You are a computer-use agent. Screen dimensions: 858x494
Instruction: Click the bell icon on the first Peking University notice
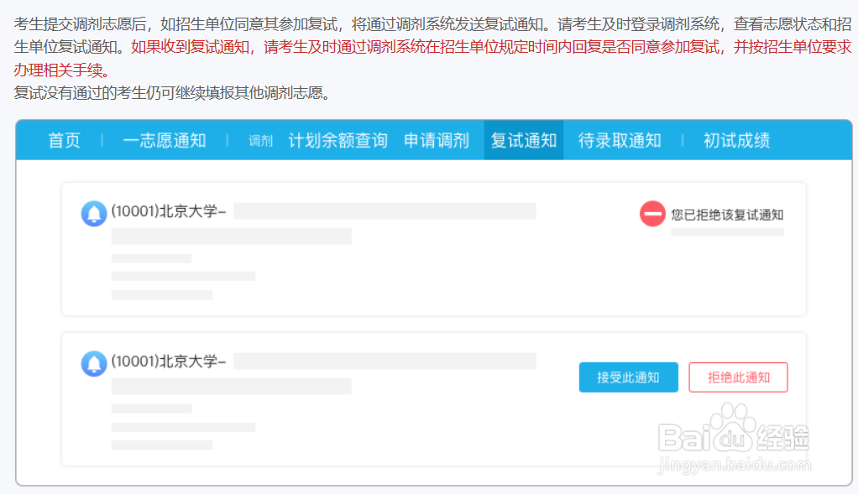pyautogui.click(x=93, y=213)
